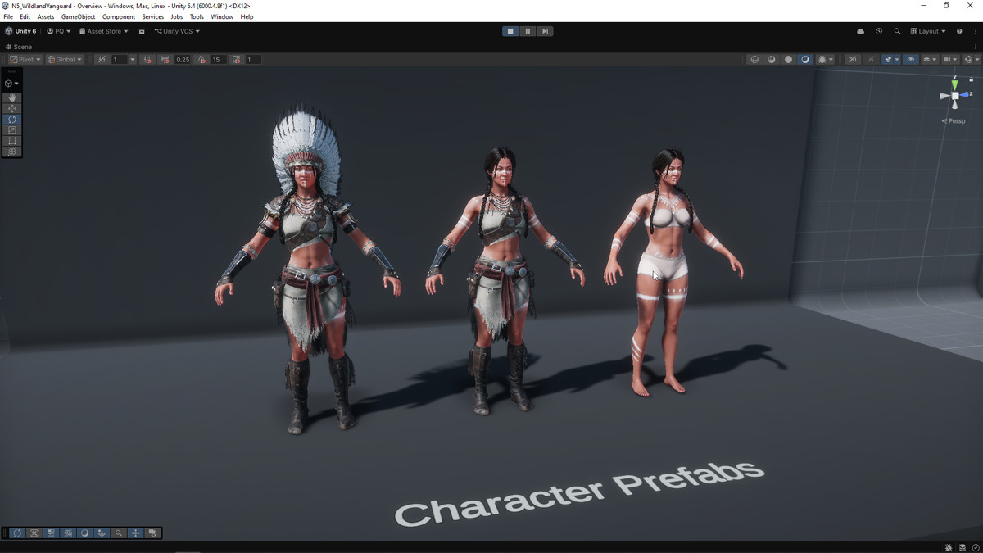
Task: Select the combined Transform tool
Action: [12, 152]
